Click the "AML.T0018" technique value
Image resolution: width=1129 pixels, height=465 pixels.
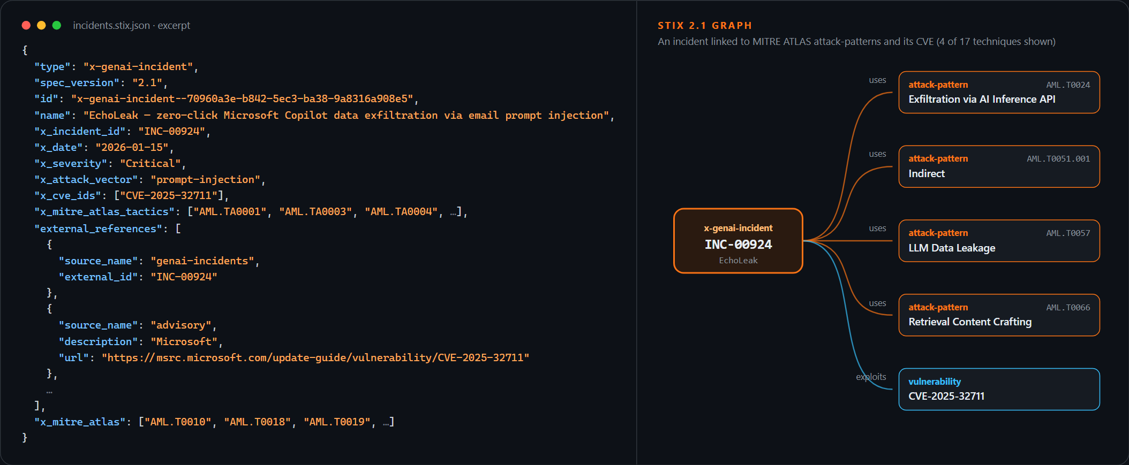(258, 422)
